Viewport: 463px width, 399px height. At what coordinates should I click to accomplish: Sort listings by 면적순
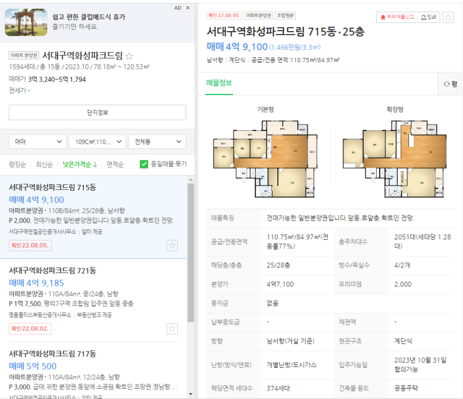point(115,165)
